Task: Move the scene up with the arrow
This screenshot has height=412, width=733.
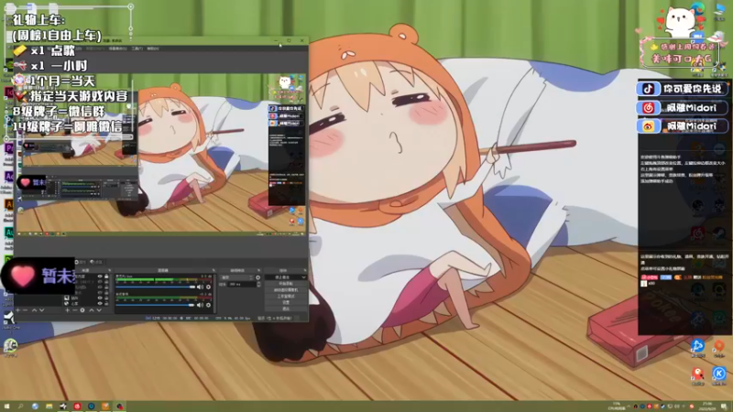Action: tap(34, 310)
